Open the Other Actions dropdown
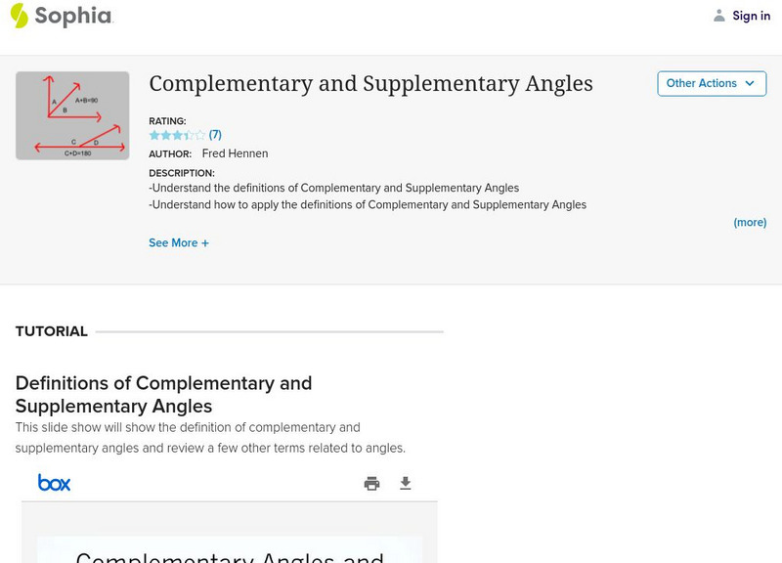The image size is (782, 563). 711,84
